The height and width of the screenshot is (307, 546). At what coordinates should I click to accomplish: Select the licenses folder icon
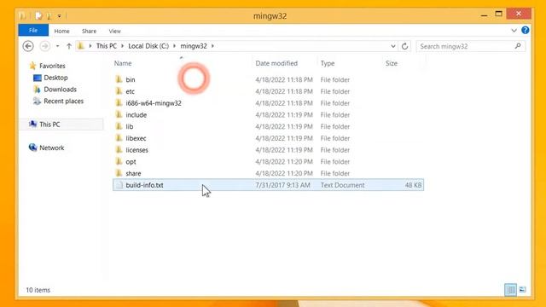pos(119,150)
